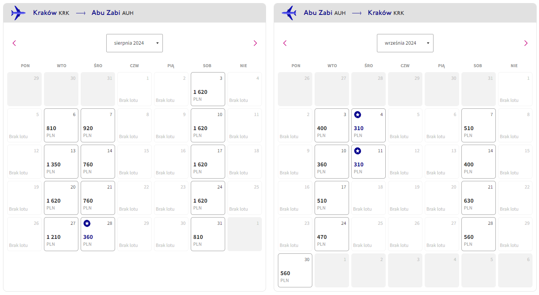539x295 pixels.
Task: Choose 21 September return at 630 PLN
Action: pyautogui.click(x=479, y=198)
